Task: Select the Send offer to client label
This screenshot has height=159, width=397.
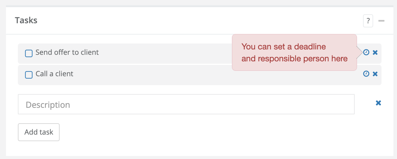Action: pos(67,52)
